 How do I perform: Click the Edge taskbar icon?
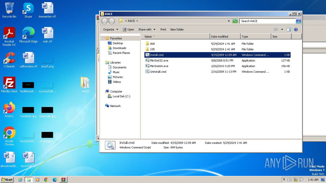tap(55, 180)
